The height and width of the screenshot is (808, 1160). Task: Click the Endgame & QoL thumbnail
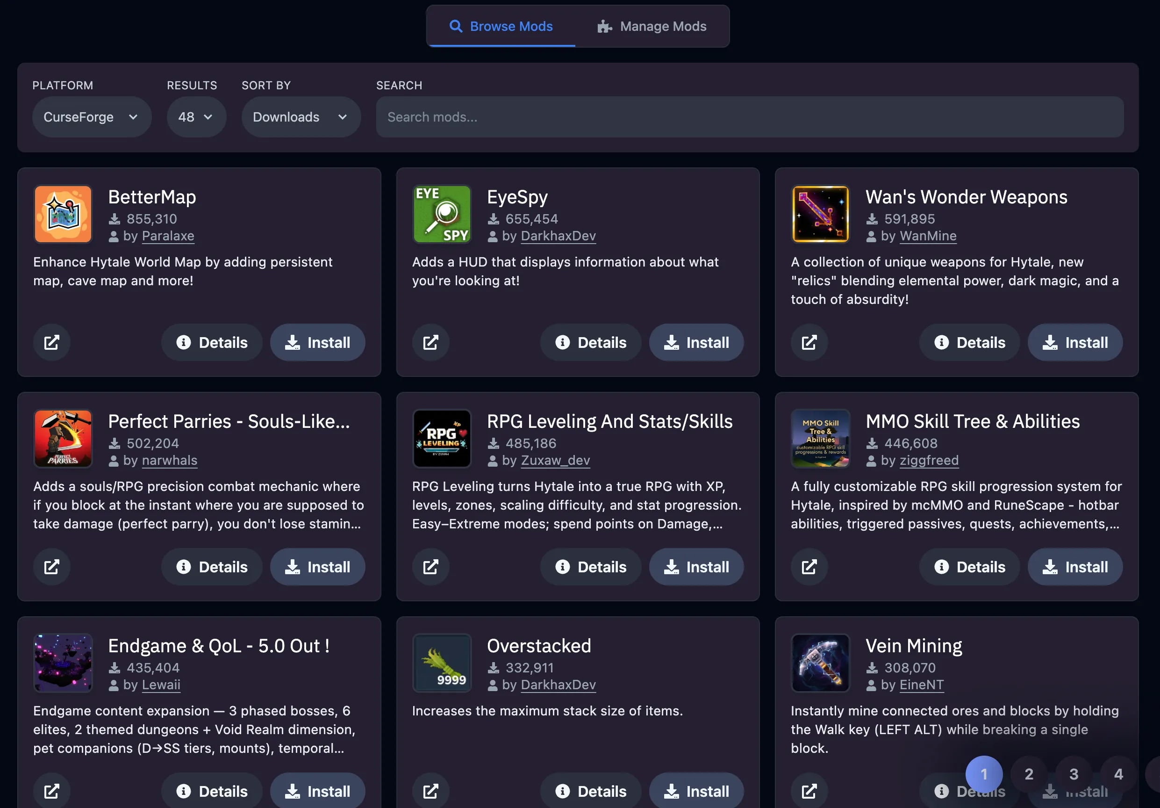tap(63, 663)
